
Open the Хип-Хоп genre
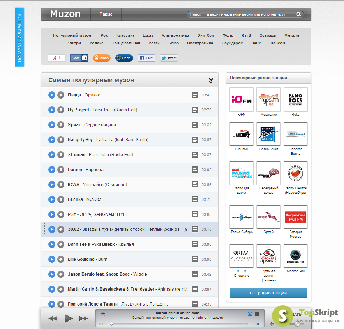coord(206,35)
